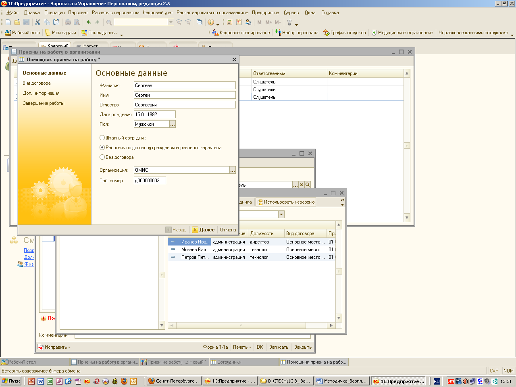This screenshot has height=387, width=516.
Task: Toggle Использовать иерархию button
Action: click(286, 202)
